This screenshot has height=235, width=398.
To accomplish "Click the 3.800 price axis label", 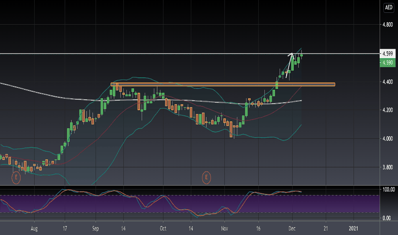I will pos(388,167).
